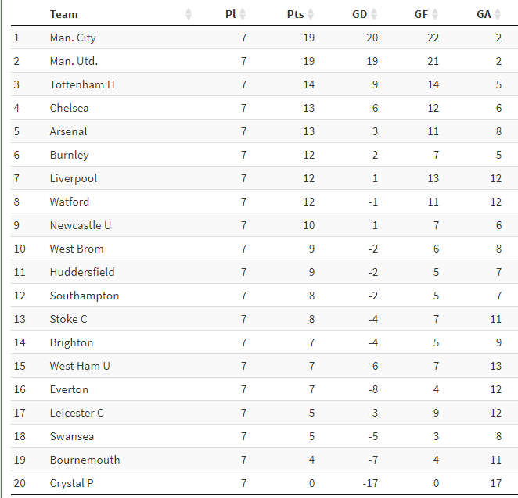
Task: Click Crystal P in last row
Action: pyautogui.click(x=72, y=483)
